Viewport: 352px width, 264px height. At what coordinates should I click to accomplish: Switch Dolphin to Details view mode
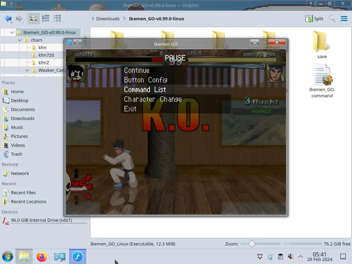tap(57, 19)
